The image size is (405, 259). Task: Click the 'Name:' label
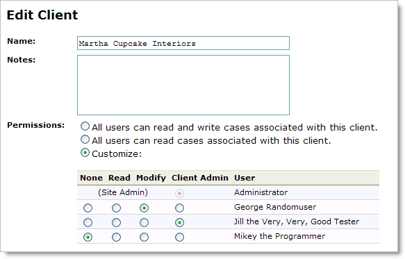click(21, 41)
